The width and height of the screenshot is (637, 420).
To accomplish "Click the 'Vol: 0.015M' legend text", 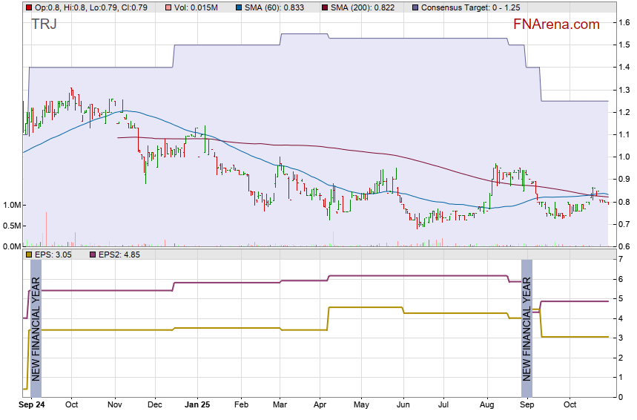I will click(197, 7).
